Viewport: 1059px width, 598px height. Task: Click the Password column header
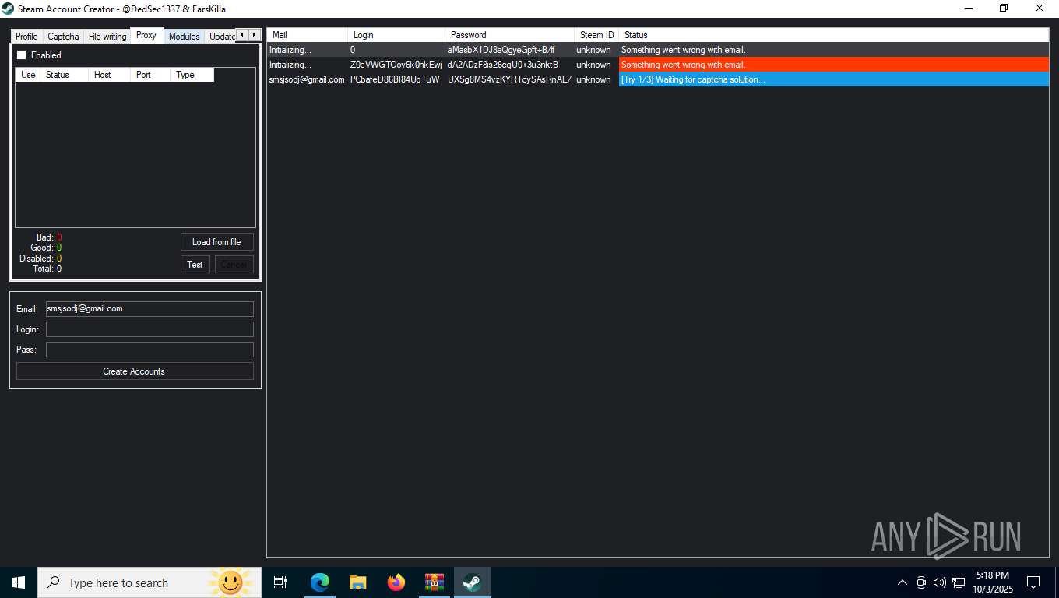click(x=510, y=35)
